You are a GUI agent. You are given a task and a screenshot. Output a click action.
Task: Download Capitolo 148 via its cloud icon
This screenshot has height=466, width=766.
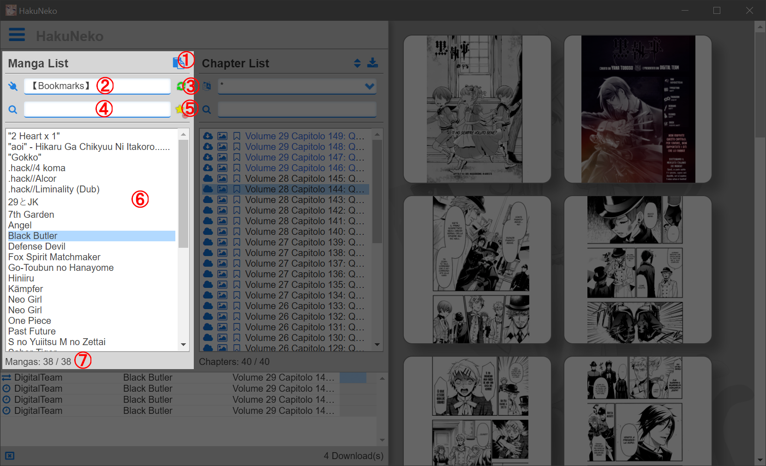[208, 147]
